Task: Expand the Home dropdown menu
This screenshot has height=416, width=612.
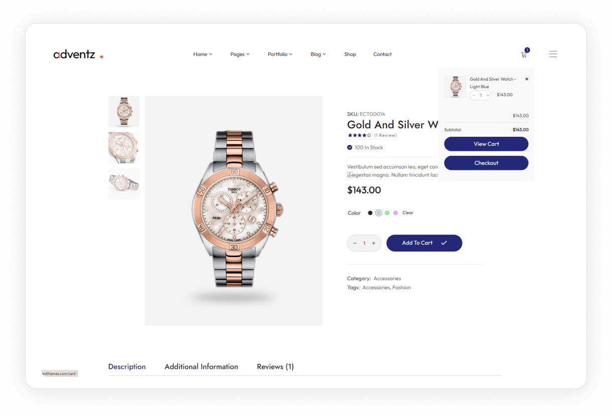Action: tap(203, 54)
